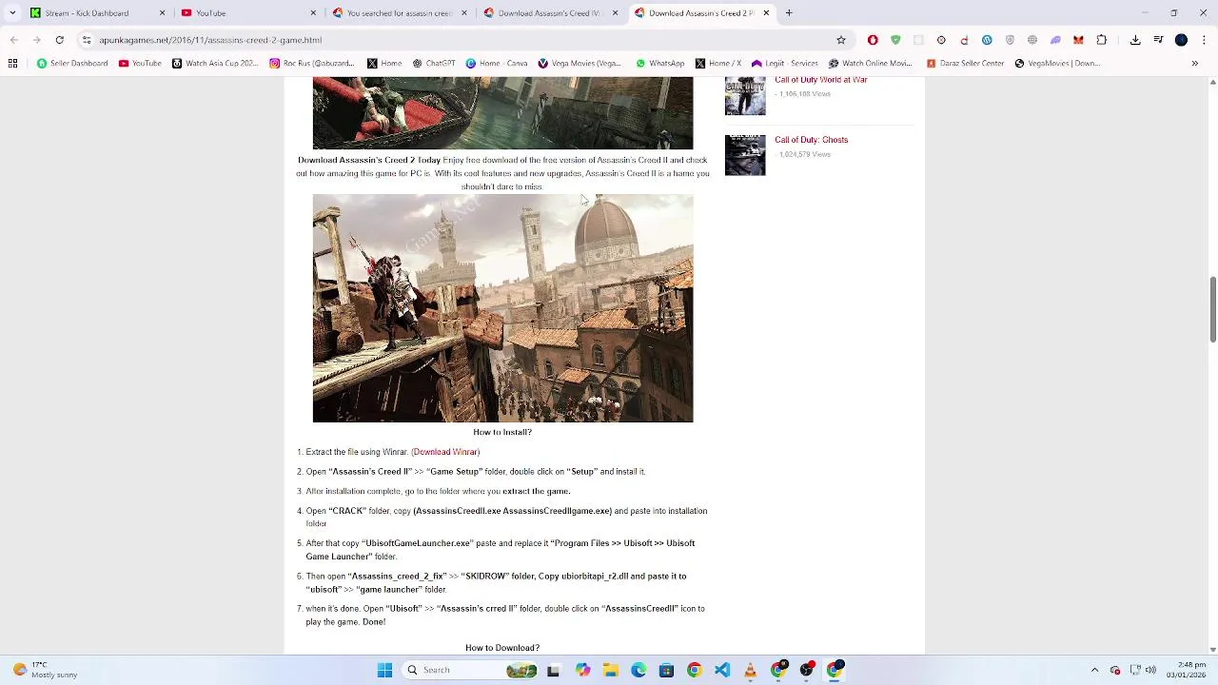The height and width of the screenshot is (685, 1218).
Task: Close the active Assassin's Creed 2 tab
Action: coord(766,13)
